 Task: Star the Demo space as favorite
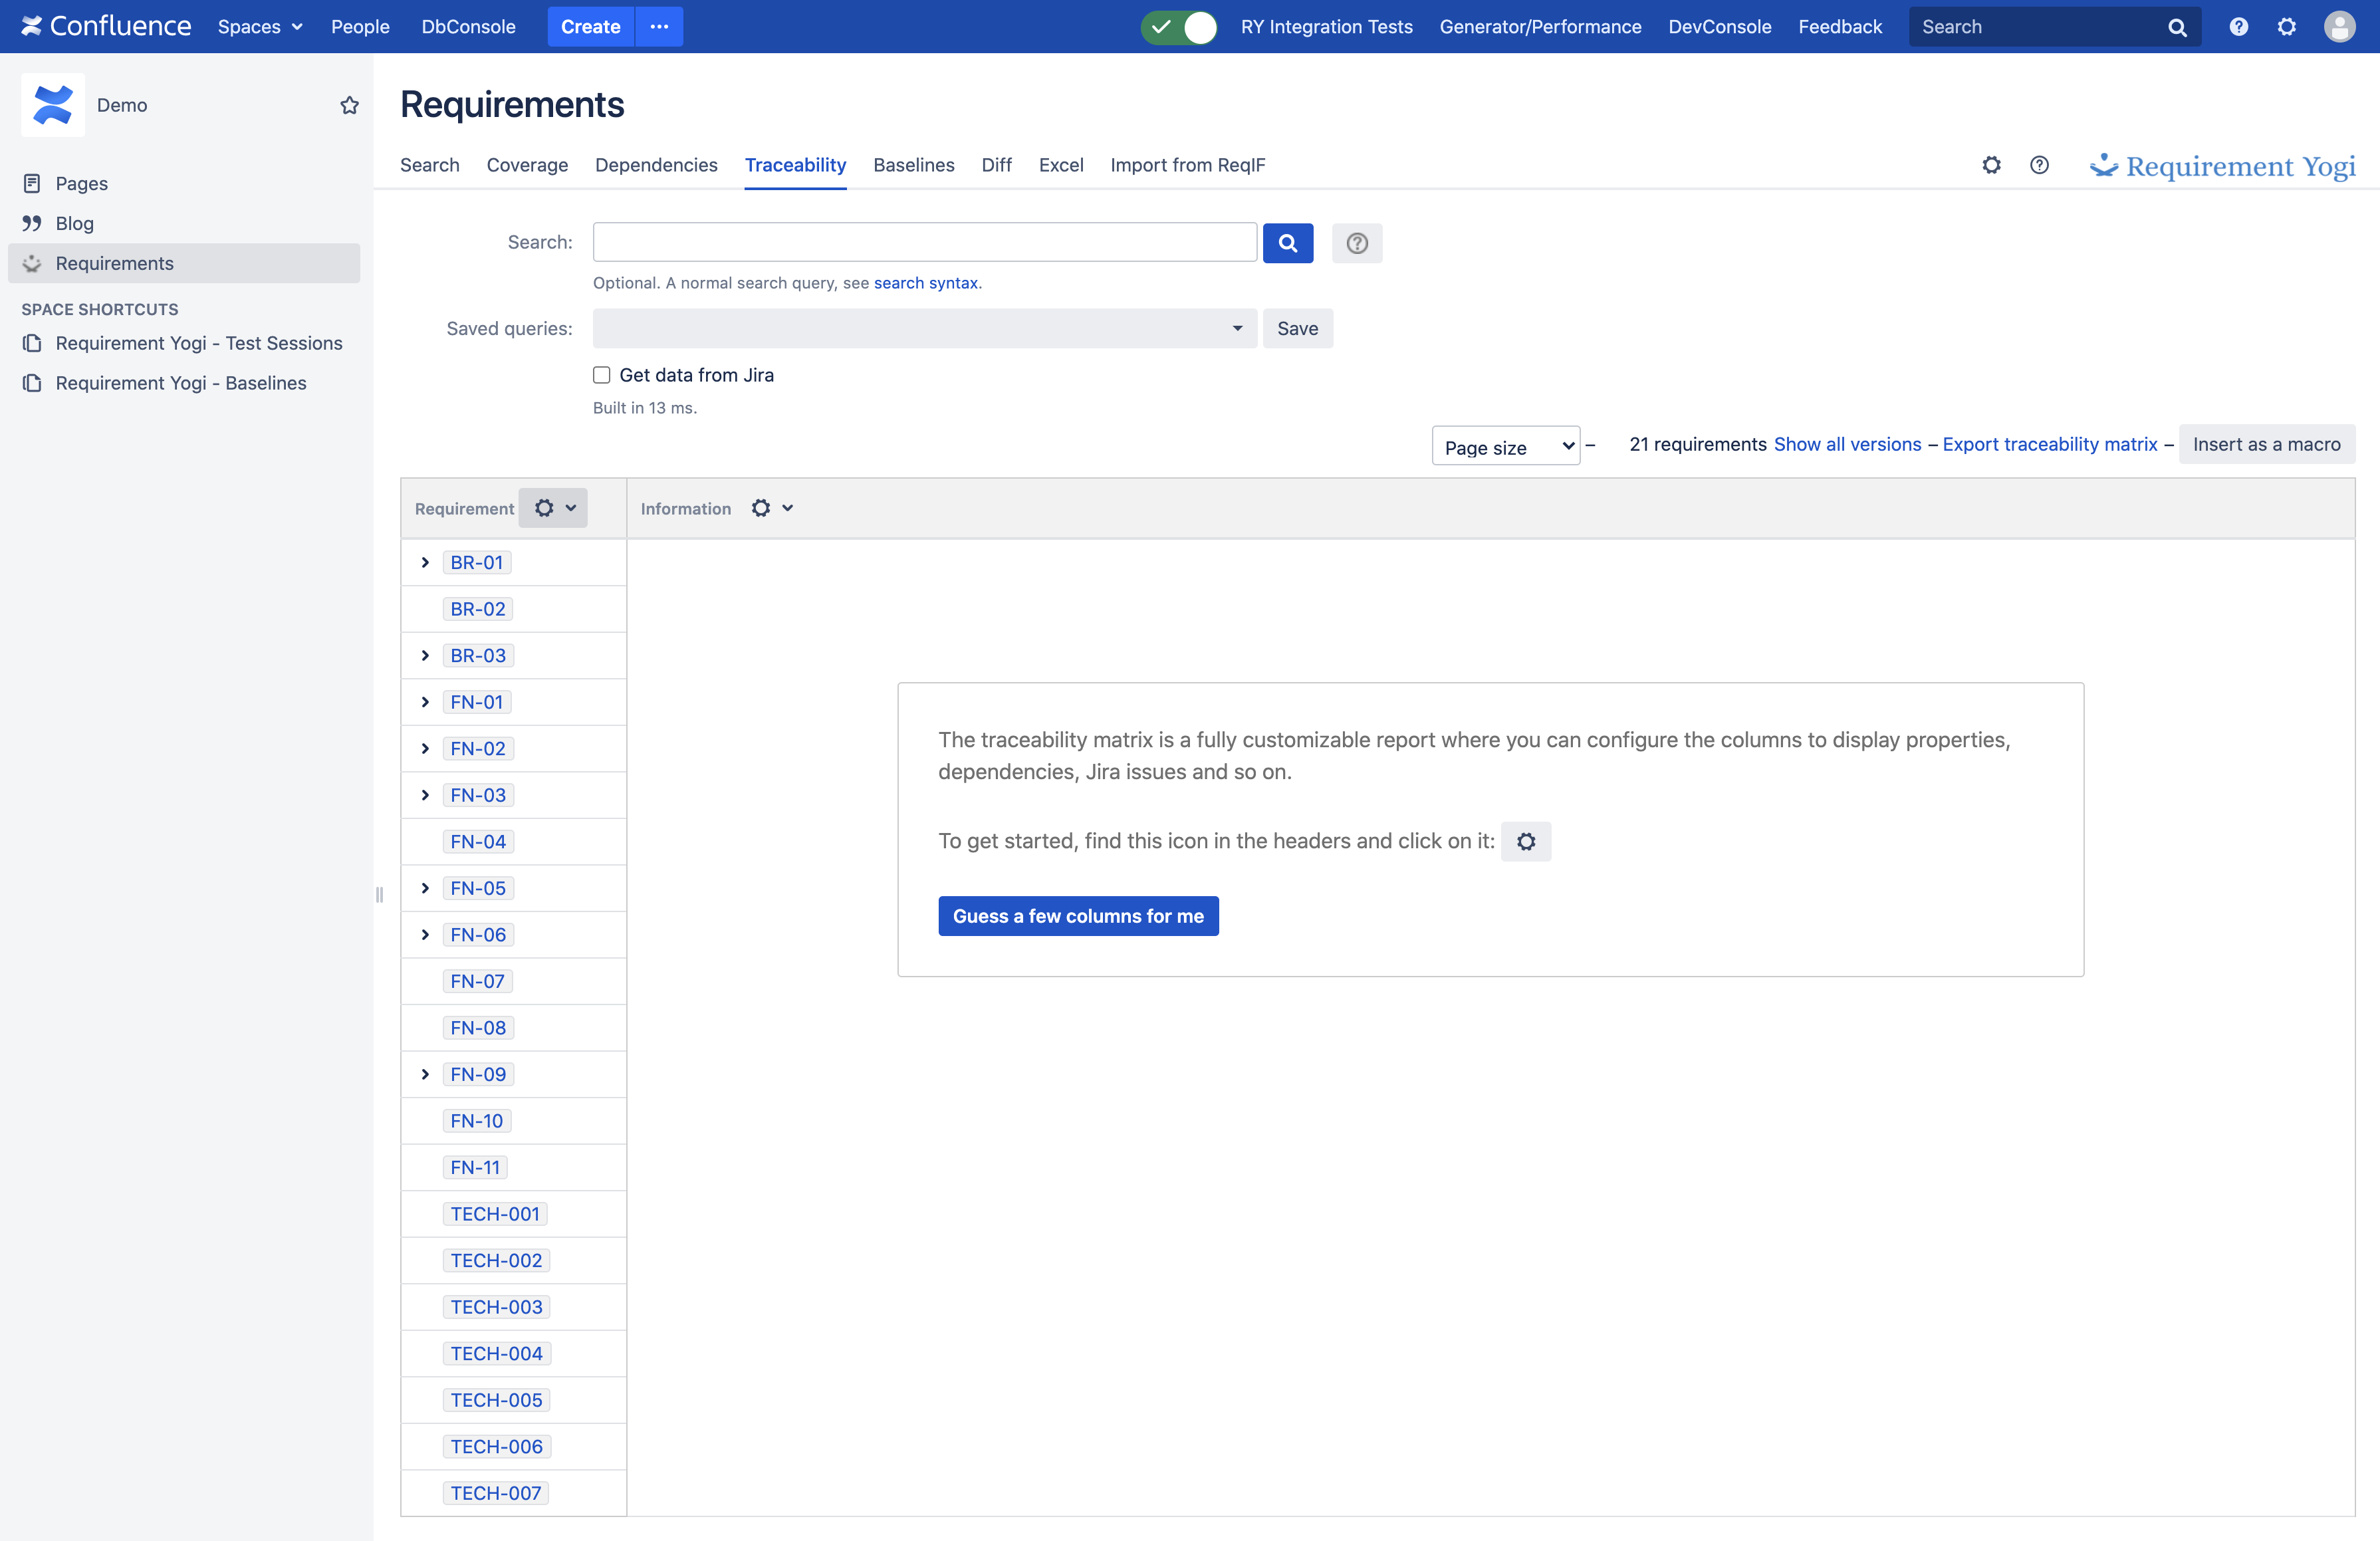pyautogui.click(x=349, y=105)
